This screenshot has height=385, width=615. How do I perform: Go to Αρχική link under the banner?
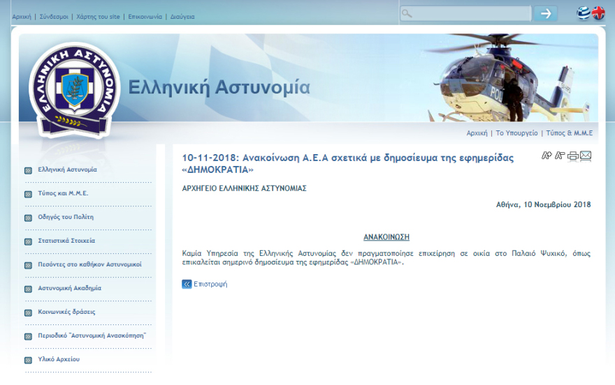coord(477,133)
